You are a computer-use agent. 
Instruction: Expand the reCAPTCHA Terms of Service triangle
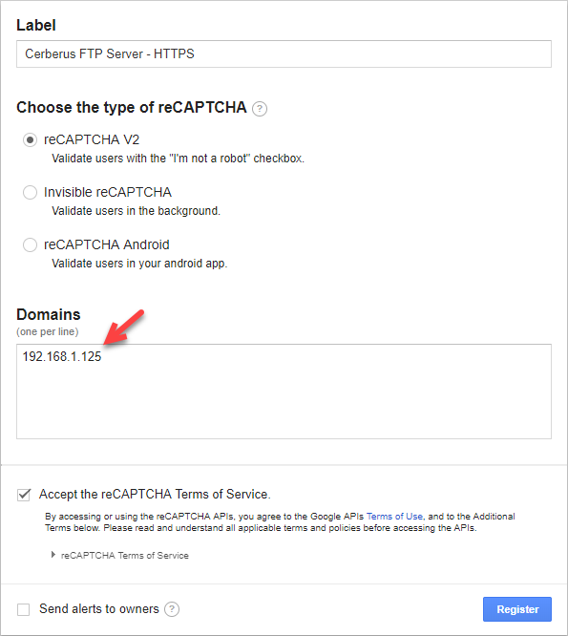53,555
